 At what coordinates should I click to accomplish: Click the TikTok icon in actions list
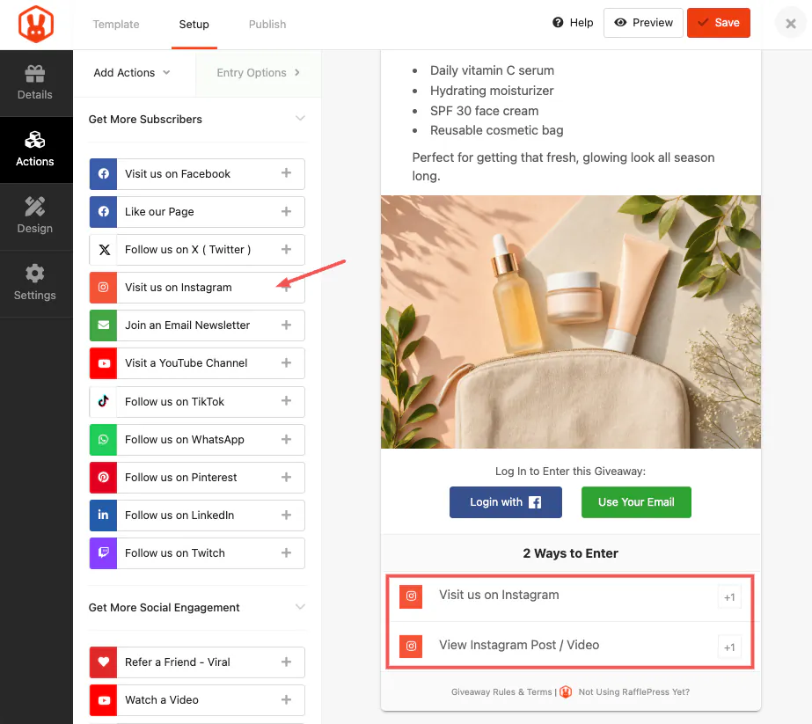pyautogui.click(x=104, y=401)
